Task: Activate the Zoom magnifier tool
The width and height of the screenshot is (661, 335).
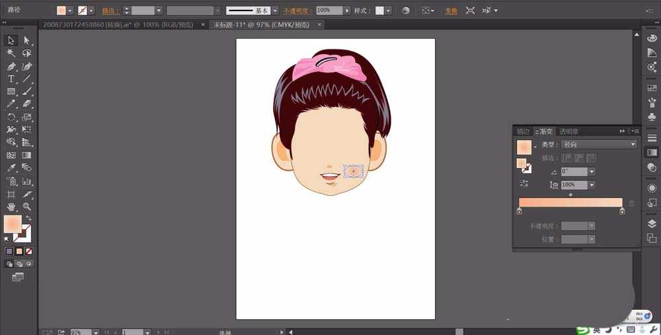Action: click(27, 206)
